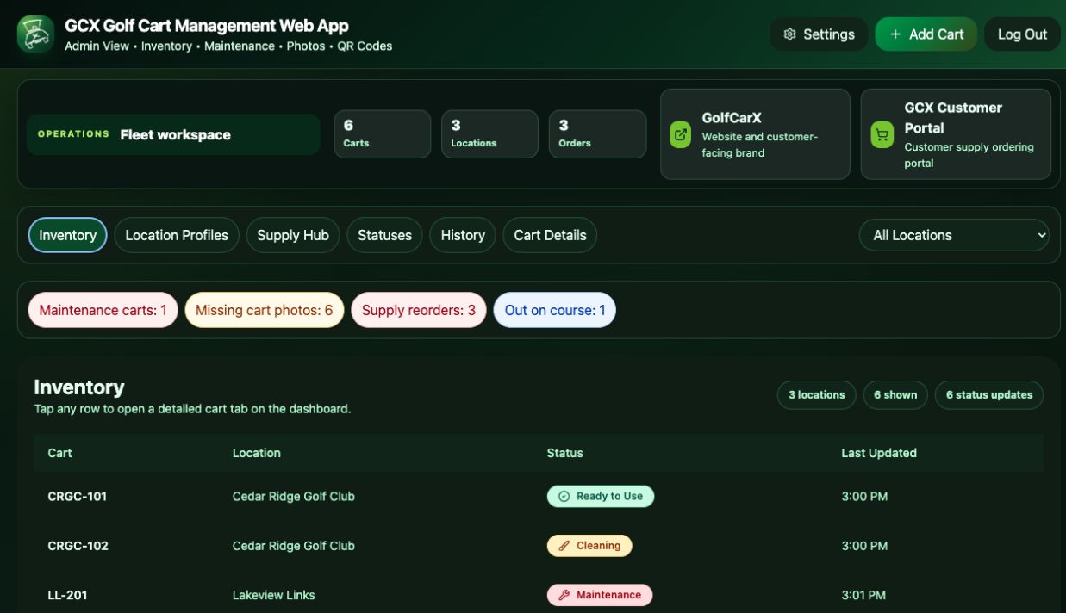
Task: Open the GCX Customer Portal card
Action: click(956, 134)
